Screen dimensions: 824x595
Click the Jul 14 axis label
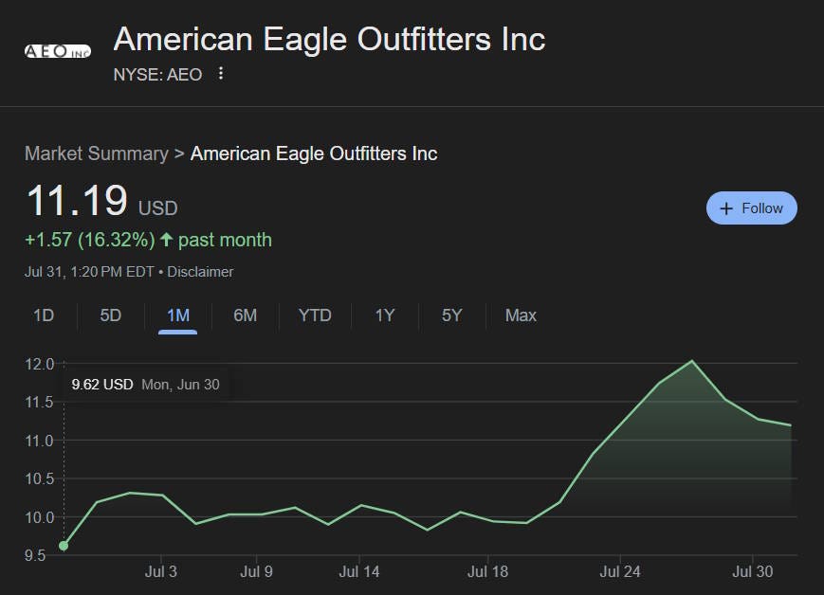[359, 571]
